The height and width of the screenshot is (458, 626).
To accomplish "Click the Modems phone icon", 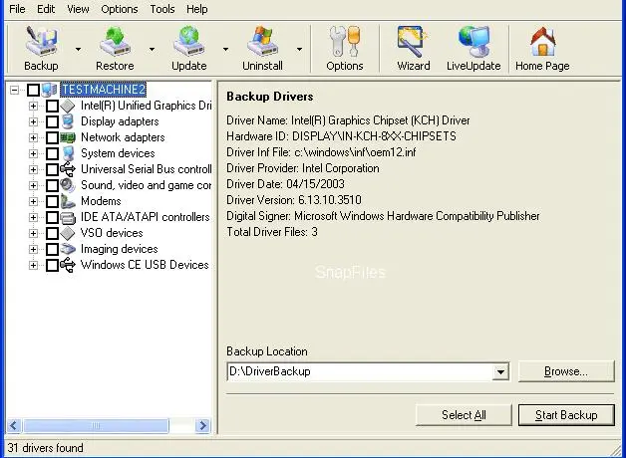I will [x=68, y=201].
